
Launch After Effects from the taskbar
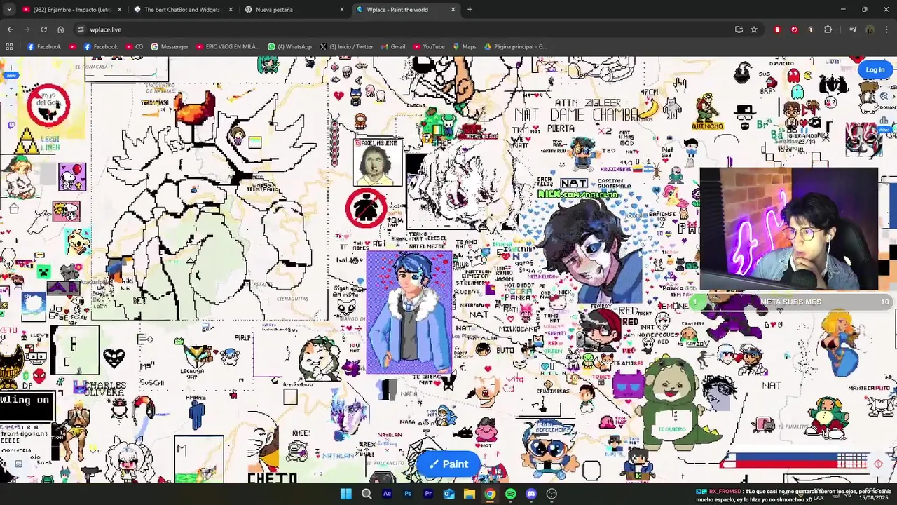(387, 494)
